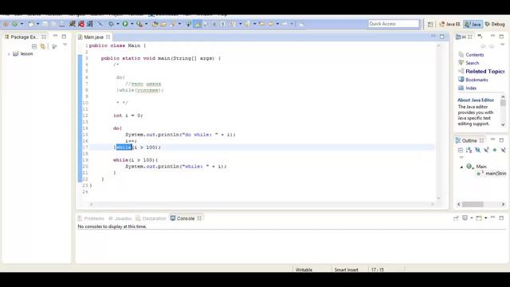Collapse all in Outline view toolbar
The width and height of the screenshot is (510, 287).
(461, 150)
